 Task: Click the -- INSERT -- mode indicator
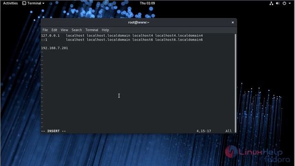[x=53, y=131]
